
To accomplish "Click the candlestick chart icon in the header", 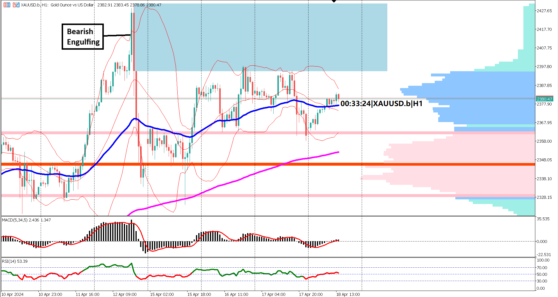I will 16,5.
